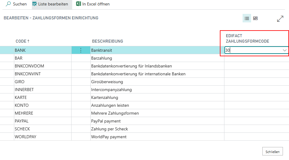This screenshot has width=289, height=160.
Task: Click the Excel icon in toolbar
Action: click(79, 4)
